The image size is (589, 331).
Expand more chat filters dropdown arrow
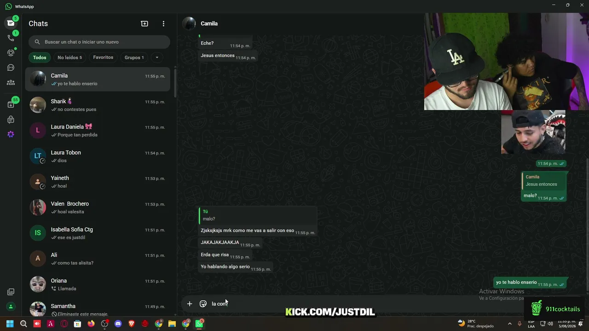click(x=157, y=57)
